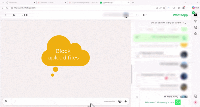The height and width of the screenshot is (107, 200).
Task: Open the Communities section
Action: click(x=195, y=34)
